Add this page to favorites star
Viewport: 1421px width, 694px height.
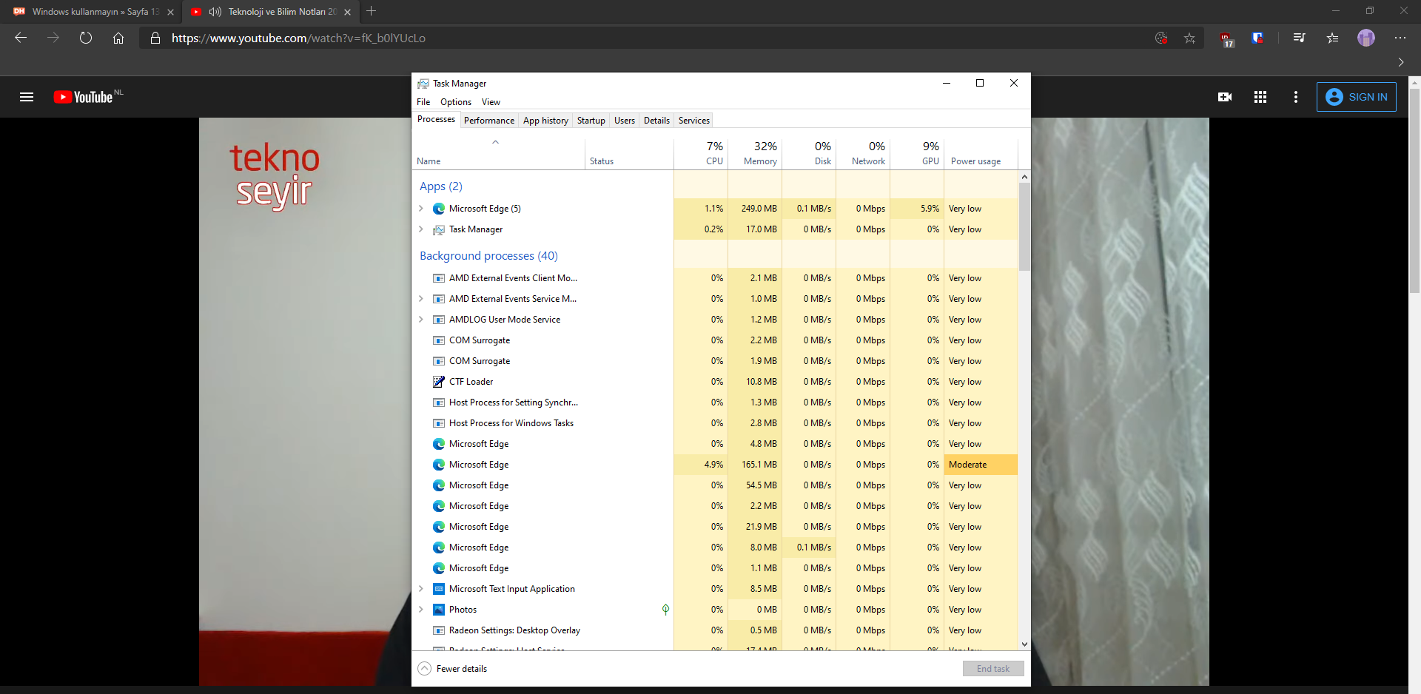click(x=1189, y=38)
